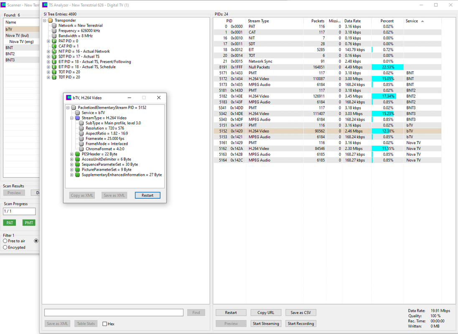Click the Start Recording button

[301, 324]
